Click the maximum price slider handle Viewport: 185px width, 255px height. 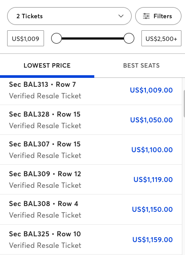(x=129, y=38)
